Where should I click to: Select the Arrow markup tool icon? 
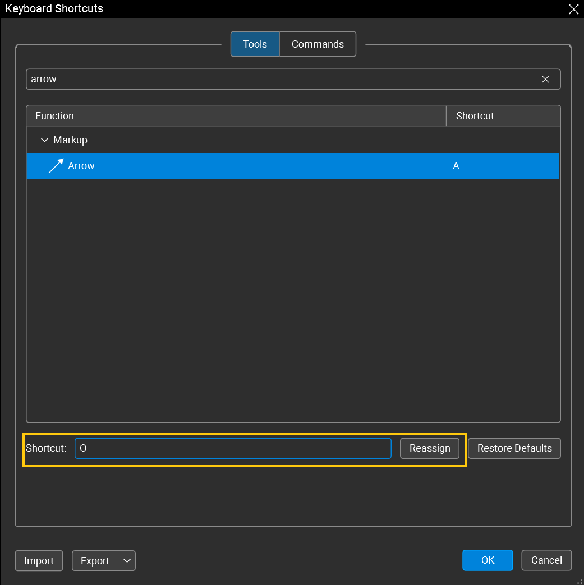(x=54, y=165)
